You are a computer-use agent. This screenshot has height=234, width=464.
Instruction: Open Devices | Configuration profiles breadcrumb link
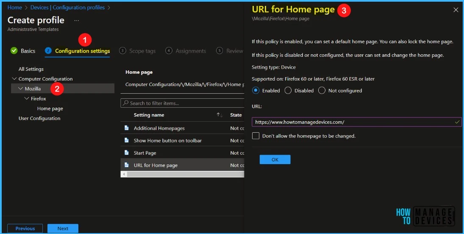67,7
